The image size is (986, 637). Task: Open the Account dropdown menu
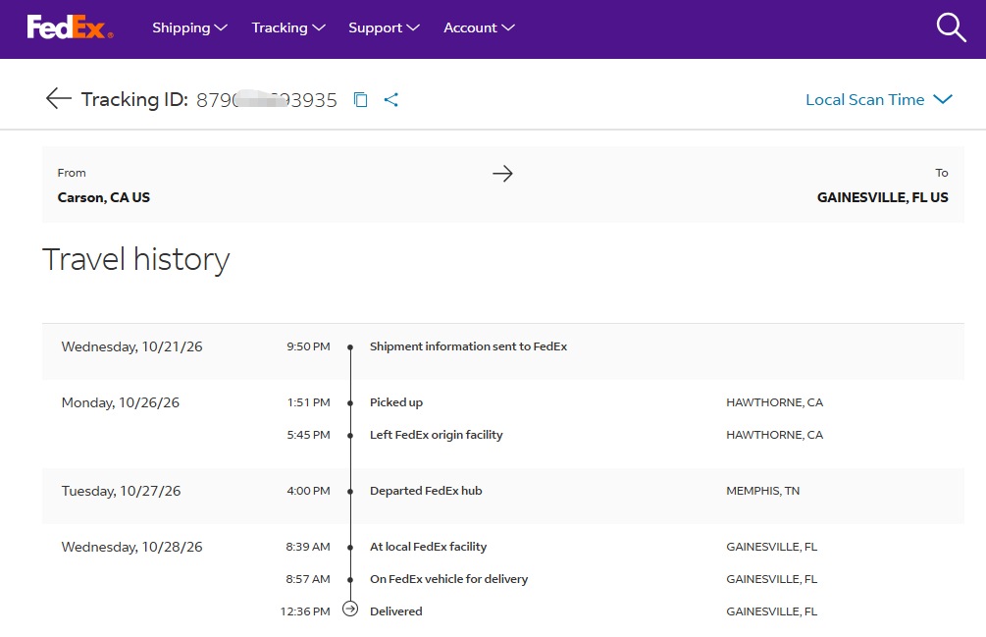(479, 27)
